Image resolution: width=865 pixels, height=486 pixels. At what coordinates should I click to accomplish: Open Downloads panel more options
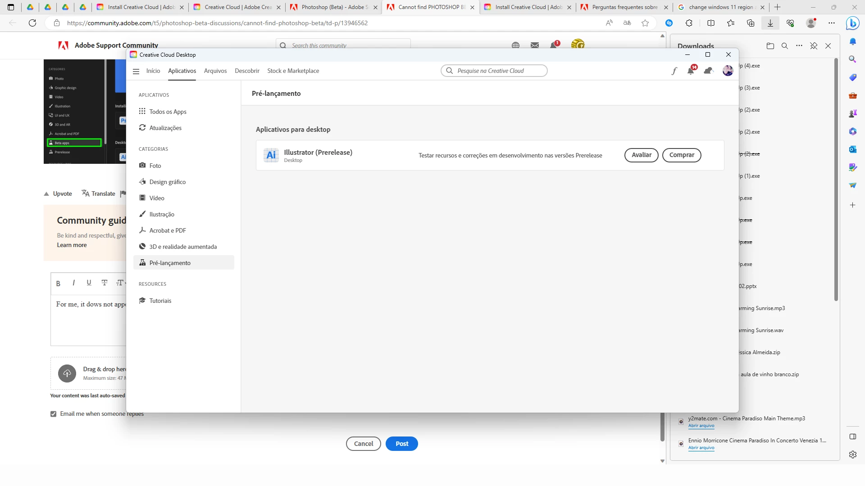coord(799,46)
